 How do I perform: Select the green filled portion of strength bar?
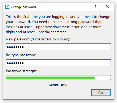50,78
